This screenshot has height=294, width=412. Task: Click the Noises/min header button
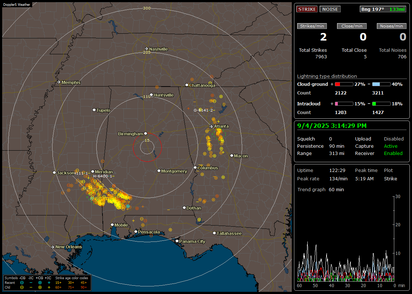(391, 26)
